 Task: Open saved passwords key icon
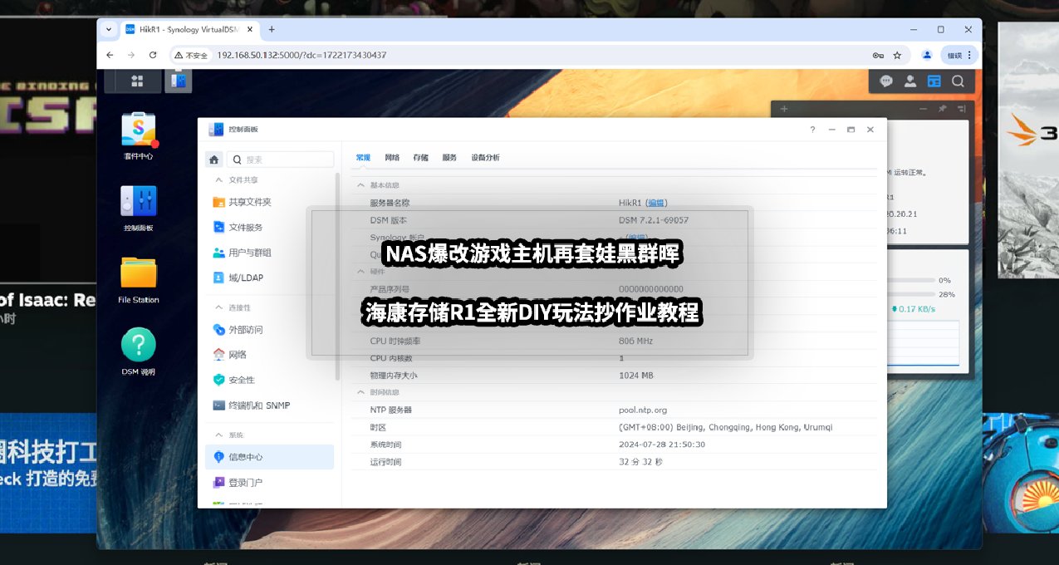coord(878,55)
